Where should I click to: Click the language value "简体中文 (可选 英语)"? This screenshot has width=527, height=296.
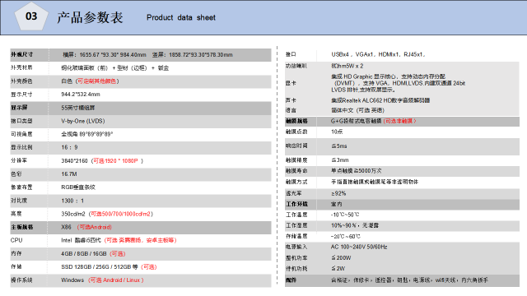pos(357,110)
